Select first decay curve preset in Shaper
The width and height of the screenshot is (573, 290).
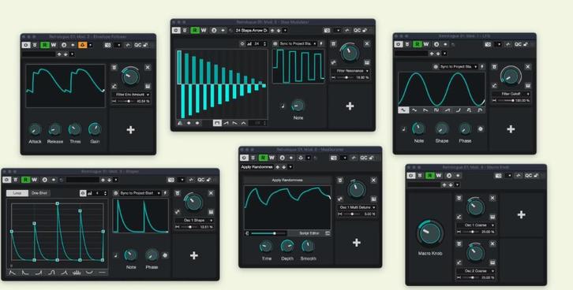pos(13,272)
